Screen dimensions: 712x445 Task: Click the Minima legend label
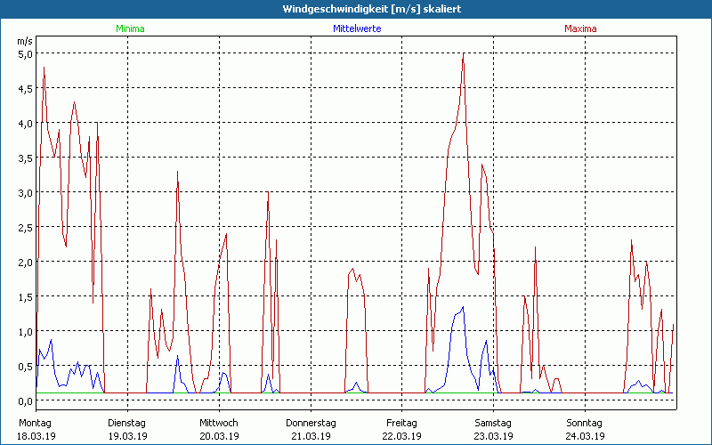(129, 28)
